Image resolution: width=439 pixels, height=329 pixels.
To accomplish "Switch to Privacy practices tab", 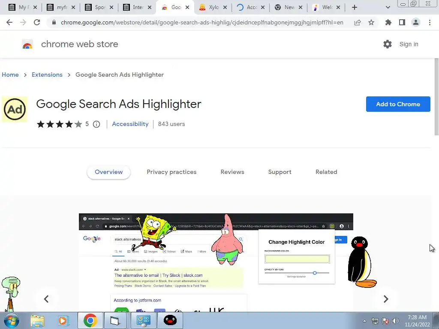I will (171, 172).
